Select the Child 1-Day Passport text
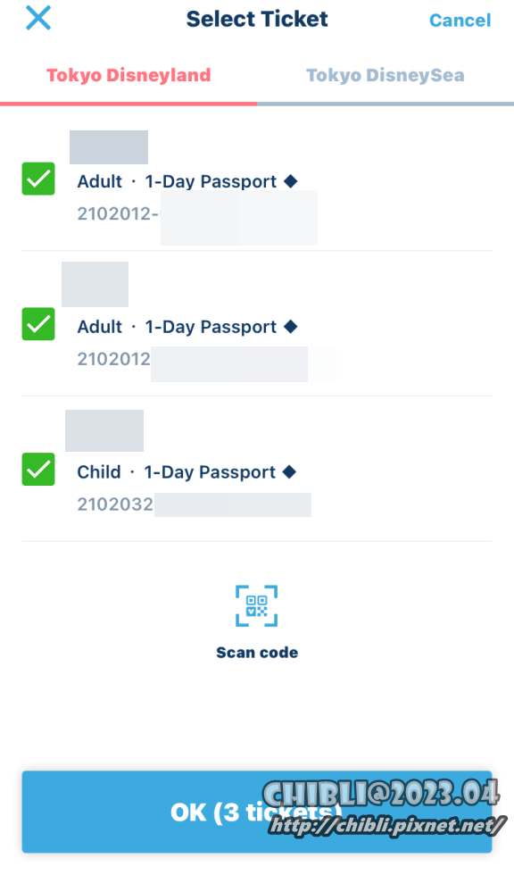 176,472
